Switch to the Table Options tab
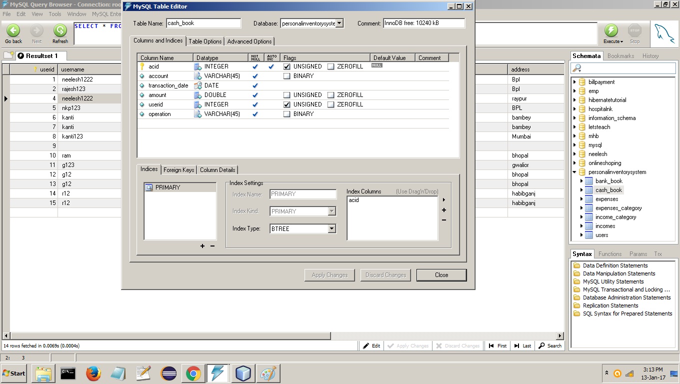 [205, 41]
